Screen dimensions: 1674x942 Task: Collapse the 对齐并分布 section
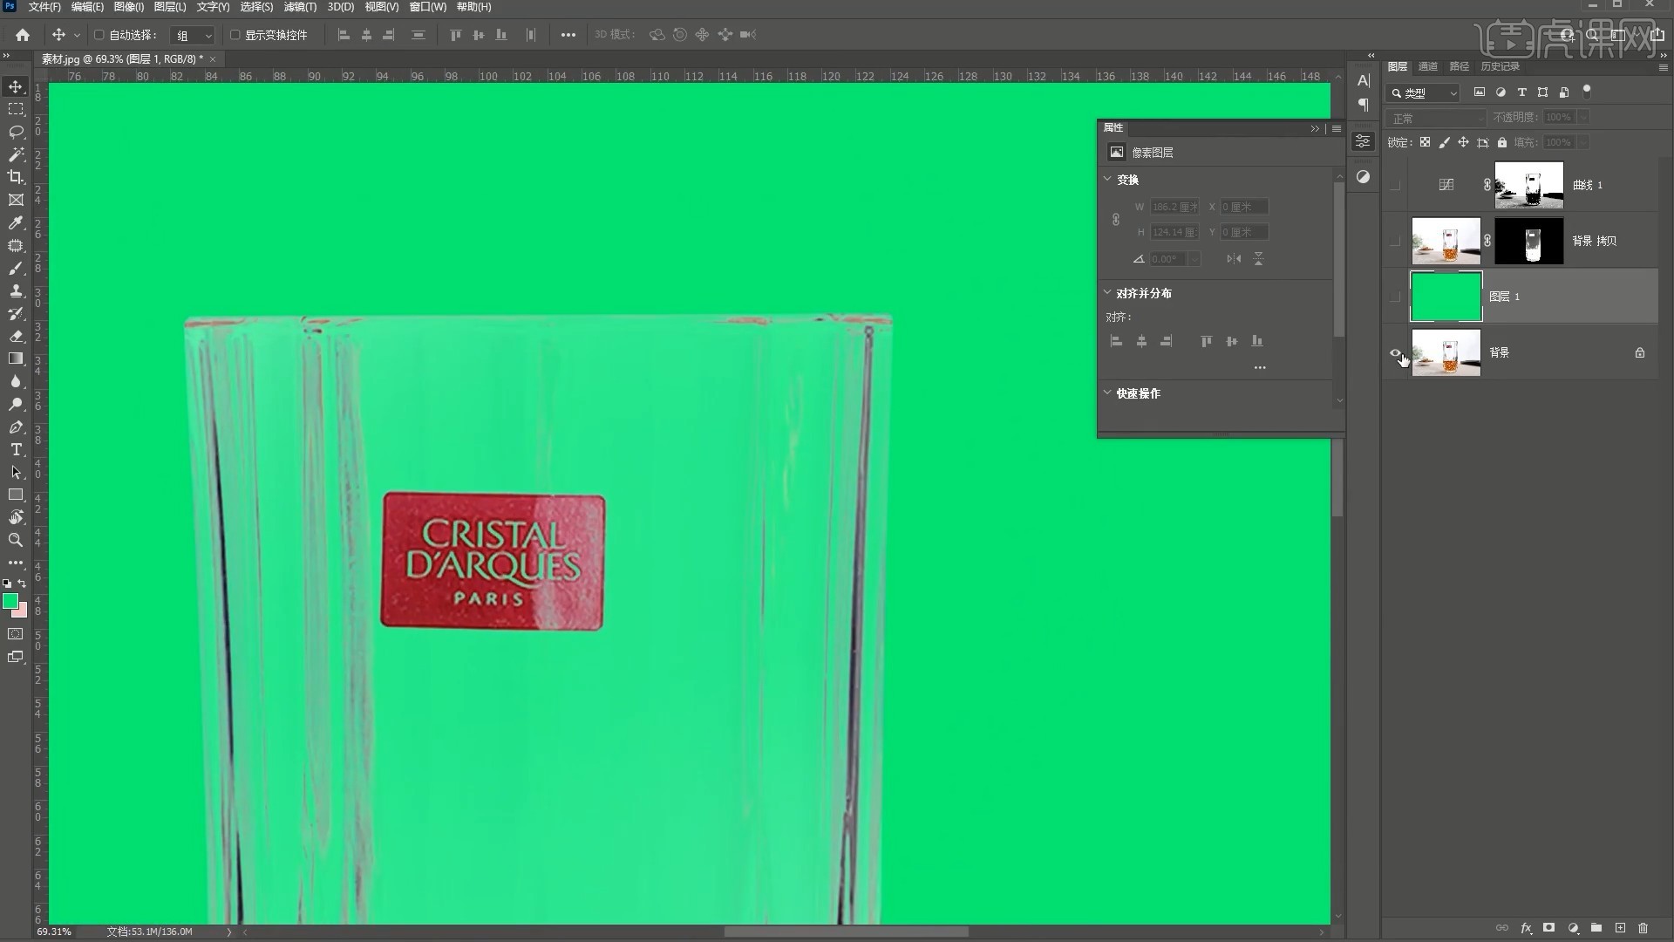click(1107, 292)
